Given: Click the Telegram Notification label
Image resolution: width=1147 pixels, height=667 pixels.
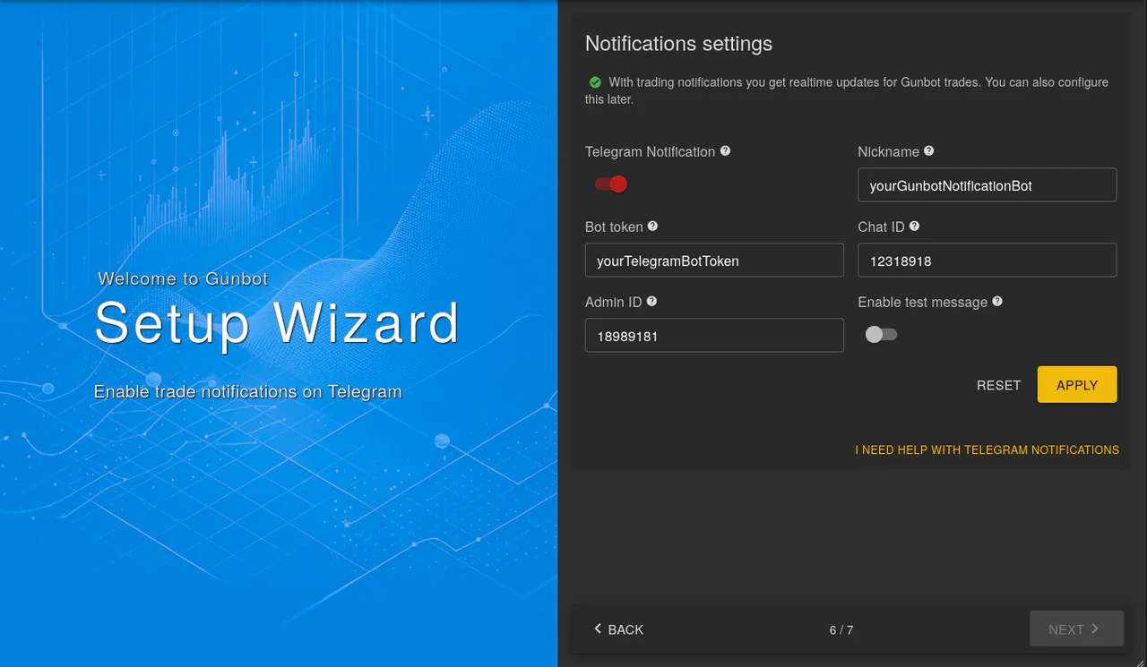Looking at the screenshot, I should coord(650,152).
